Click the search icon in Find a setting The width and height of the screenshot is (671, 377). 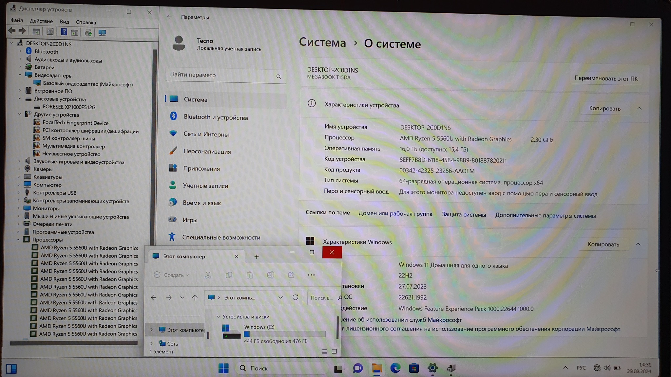click(x=278, y=77)
